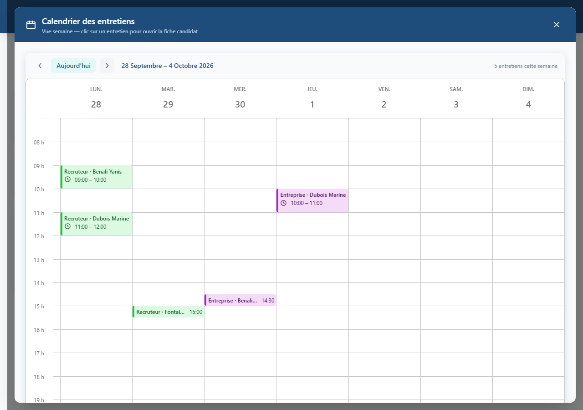583x410 pixels.
Task: Select Friday 2 column header
Action: click(384, 98)
